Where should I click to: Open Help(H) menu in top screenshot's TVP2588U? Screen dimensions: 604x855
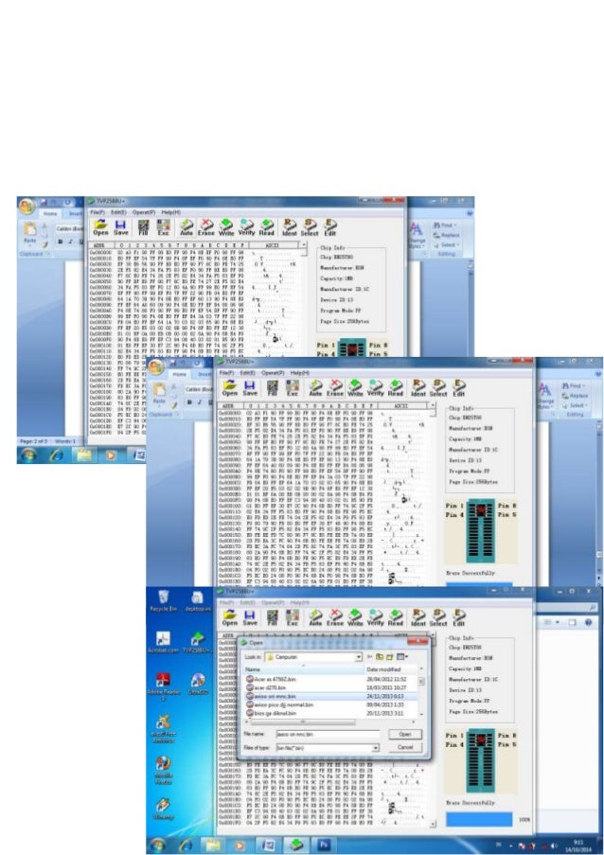pos(170,212)
